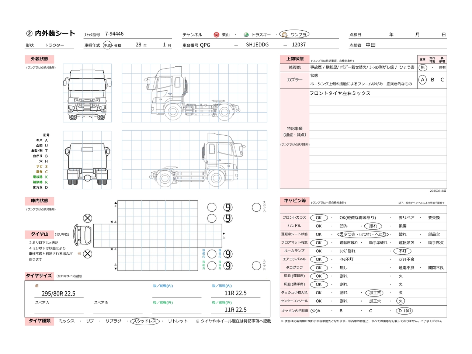Image resolution: width=472 pixels, height=354 pixels.
Task: Click the 上物状態 section header
Action: coord(295,59)
